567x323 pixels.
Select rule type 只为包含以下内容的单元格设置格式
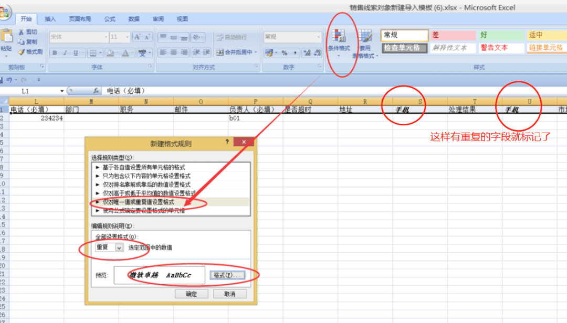click(x=171, y=176)
